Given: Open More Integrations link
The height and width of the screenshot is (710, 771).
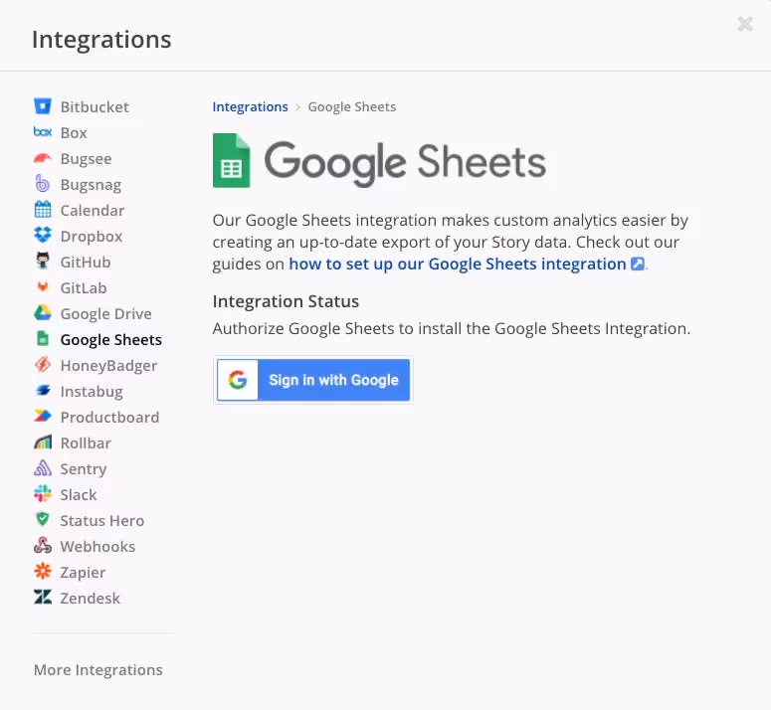Looking at the screenshot, I should (97, 669).
